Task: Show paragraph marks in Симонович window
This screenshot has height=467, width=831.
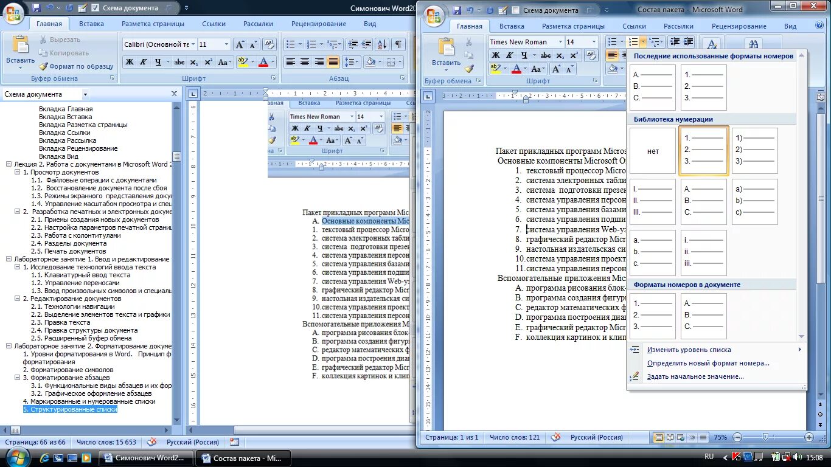Action: click(x=398, y=44)
